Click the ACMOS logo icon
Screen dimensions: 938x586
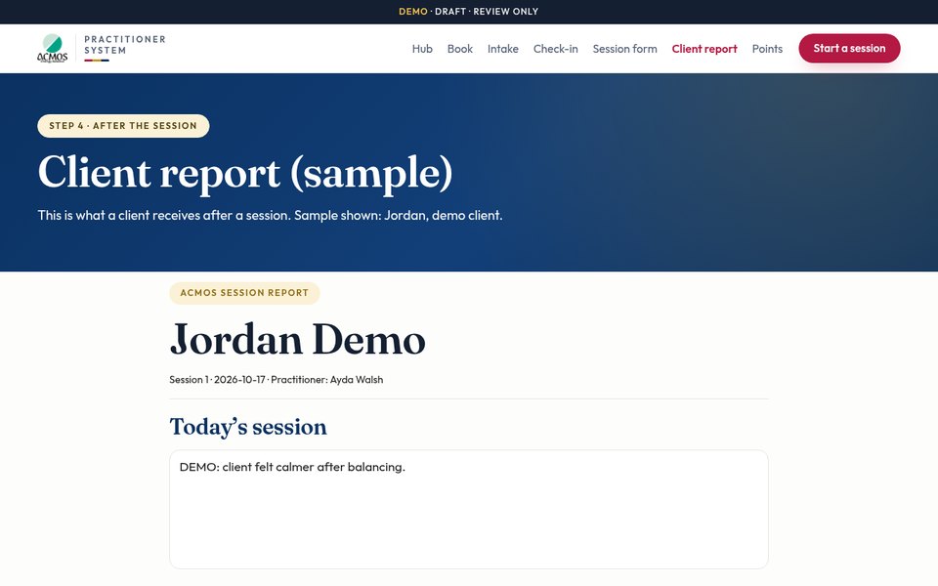coord(52,49)
